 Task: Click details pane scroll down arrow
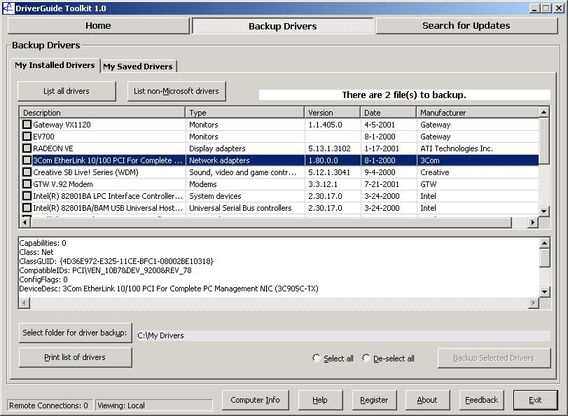[544, 291]
